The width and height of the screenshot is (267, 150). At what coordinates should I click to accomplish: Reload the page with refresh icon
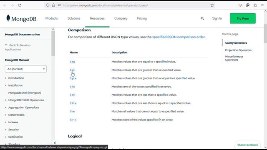pos(20,5)
